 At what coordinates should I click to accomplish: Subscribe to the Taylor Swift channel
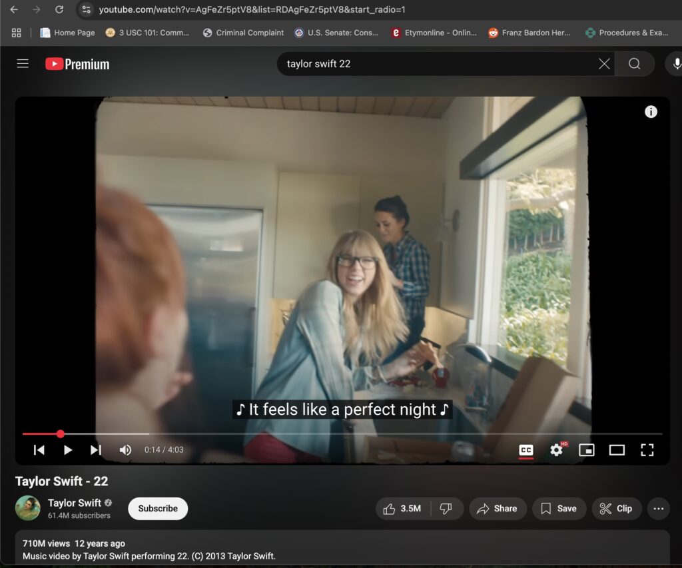pos(158,509)
